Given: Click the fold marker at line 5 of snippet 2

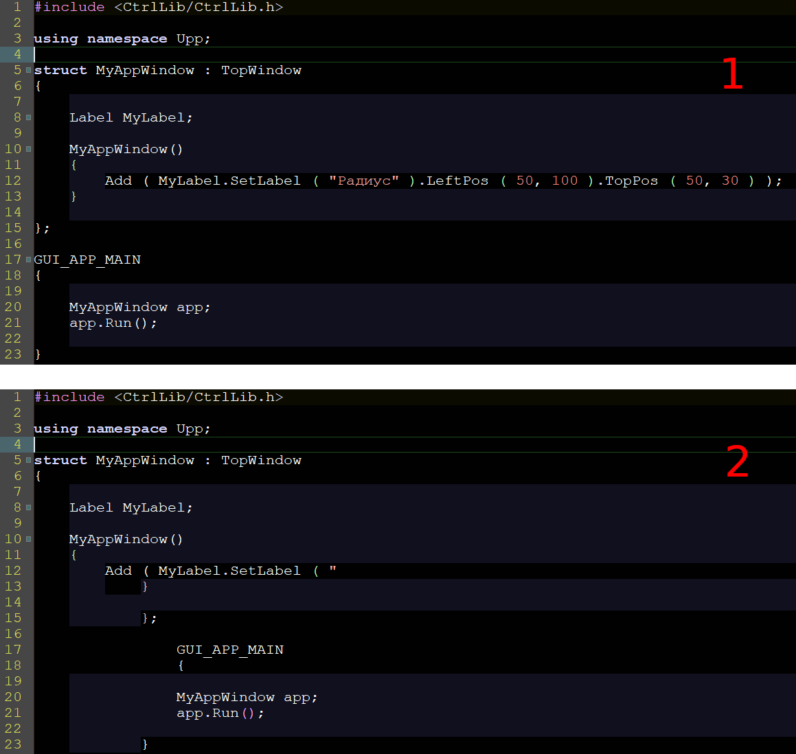Looking at the screenshot, I should 28,460.
